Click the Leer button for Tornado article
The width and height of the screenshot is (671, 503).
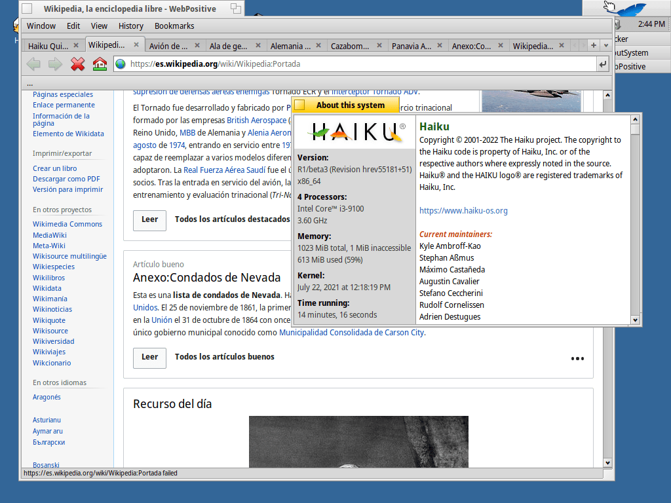(149, 220)
